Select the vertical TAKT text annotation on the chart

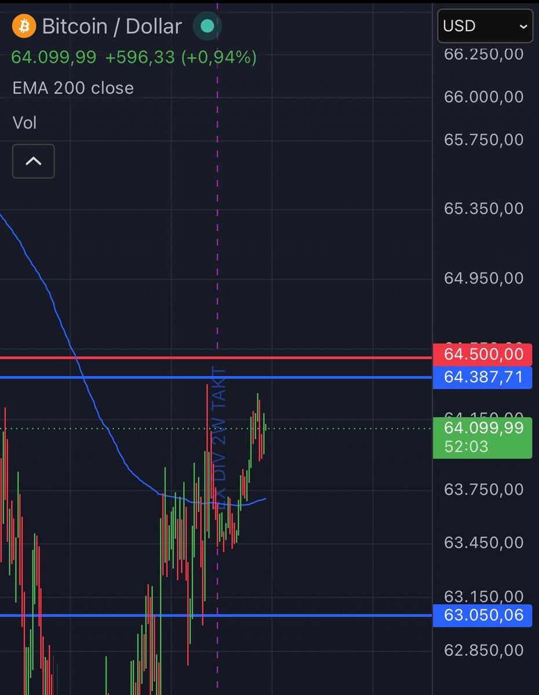tap(220, 438)
